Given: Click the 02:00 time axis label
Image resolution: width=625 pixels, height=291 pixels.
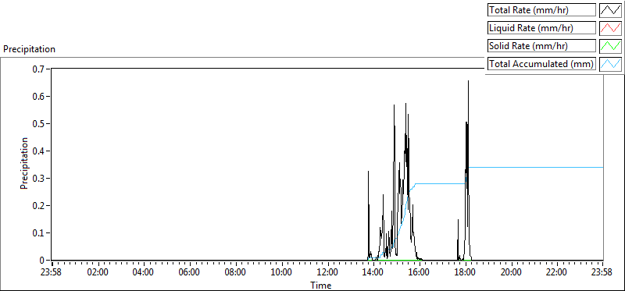Looking at the screenshot, I should 98,273.
